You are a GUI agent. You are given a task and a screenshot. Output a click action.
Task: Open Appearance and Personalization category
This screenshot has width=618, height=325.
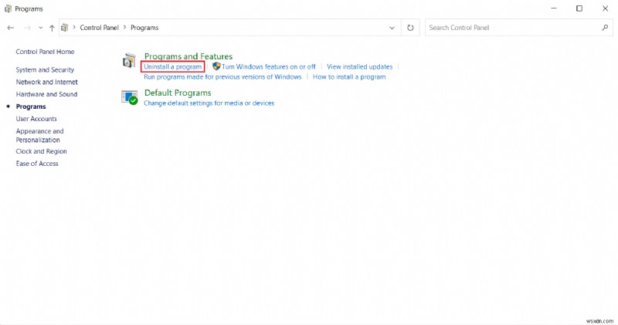coord(39,135)
